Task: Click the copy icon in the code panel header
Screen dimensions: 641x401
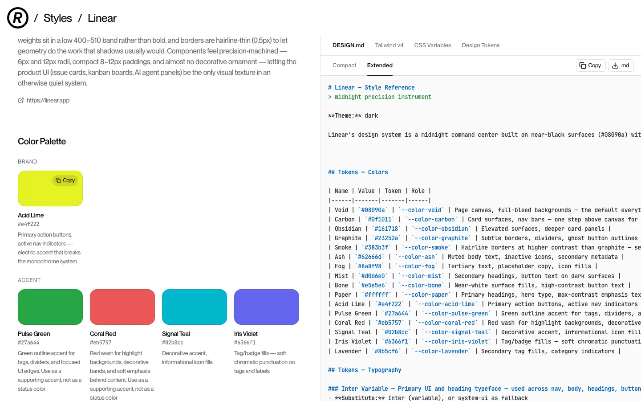Action: click(583, 65)
